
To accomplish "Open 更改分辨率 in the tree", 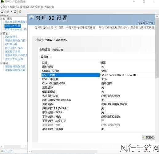I will (11, 37).
